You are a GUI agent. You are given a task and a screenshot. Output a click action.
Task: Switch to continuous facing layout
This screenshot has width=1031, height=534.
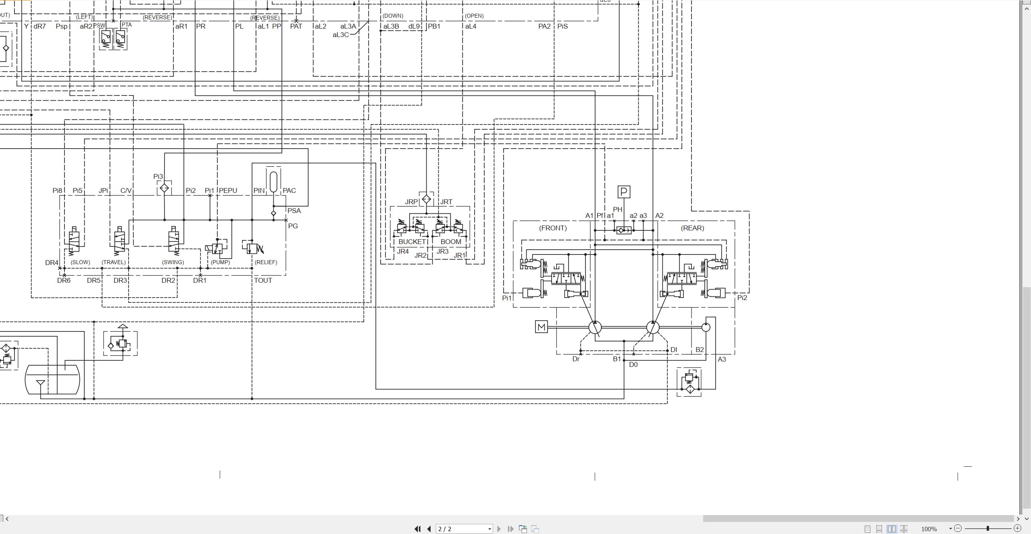coord(904,529)
